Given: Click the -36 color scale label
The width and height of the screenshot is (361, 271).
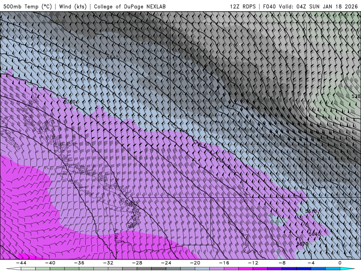Looking at the screenshot, I should pyautogui.click(x=79, y=263).
